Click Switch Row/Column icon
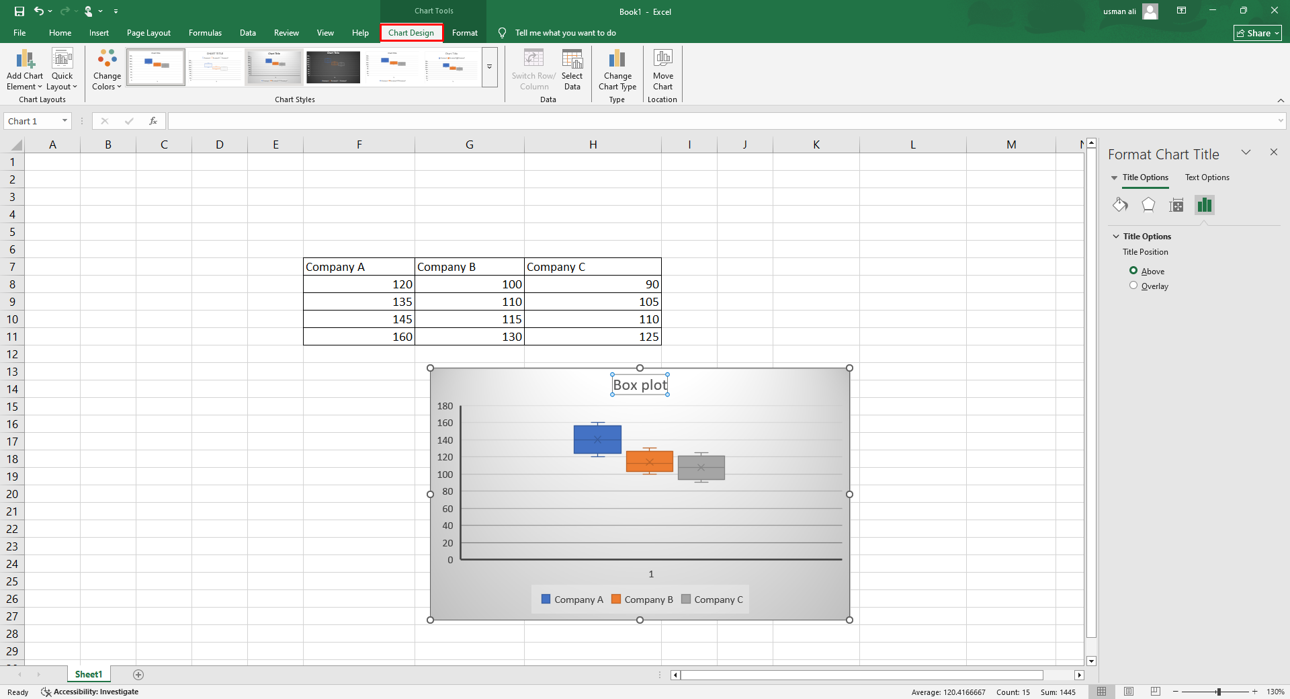 click(533, 58)
